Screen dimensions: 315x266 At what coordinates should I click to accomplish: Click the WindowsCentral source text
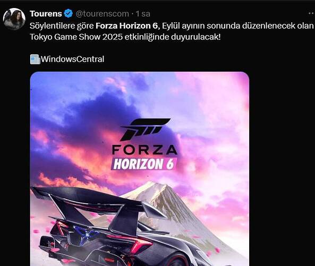[73, 59]
